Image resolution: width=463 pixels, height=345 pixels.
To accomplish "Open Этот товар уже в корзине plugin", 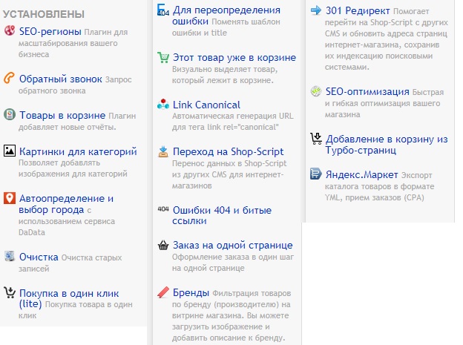I will (234, 58).
